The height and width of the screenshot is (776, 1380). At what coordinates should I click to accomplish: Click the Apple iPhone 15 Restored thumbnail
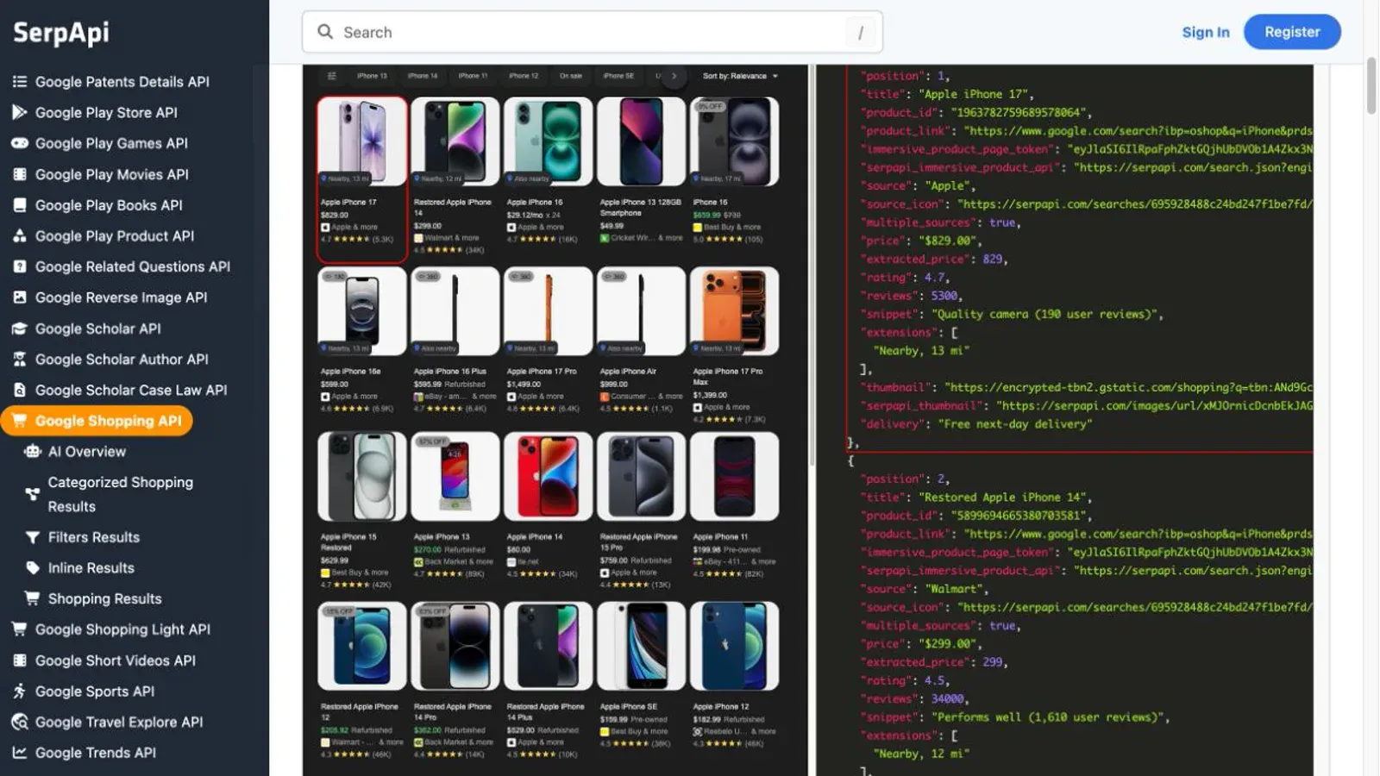coord(362,477)
